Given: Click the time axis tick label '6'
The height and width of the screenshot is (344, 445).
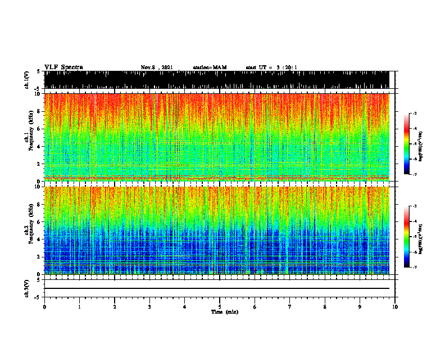Looking at the screenshot, I should click(255, 307).
